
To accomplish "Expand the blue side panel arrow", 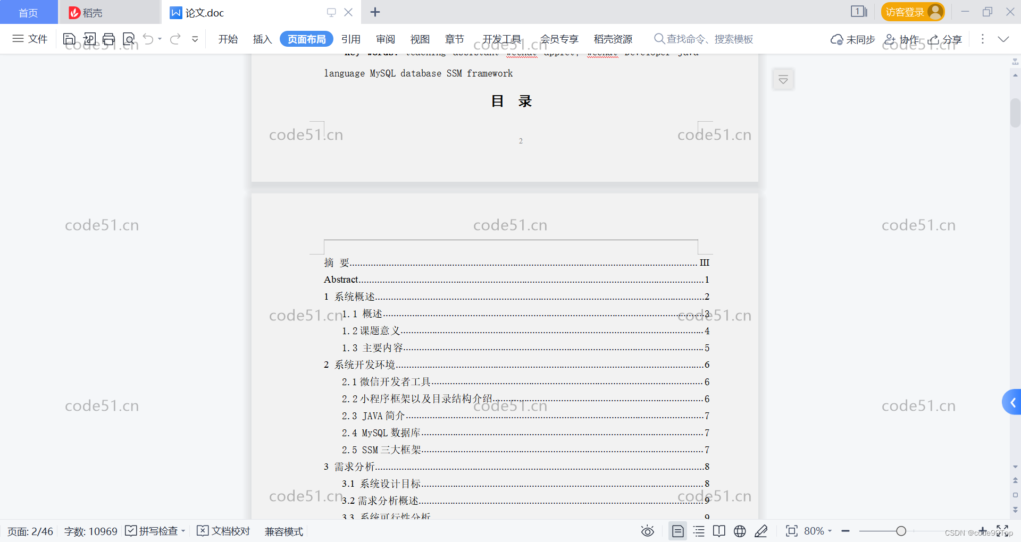I will (x=1012, y=402).
